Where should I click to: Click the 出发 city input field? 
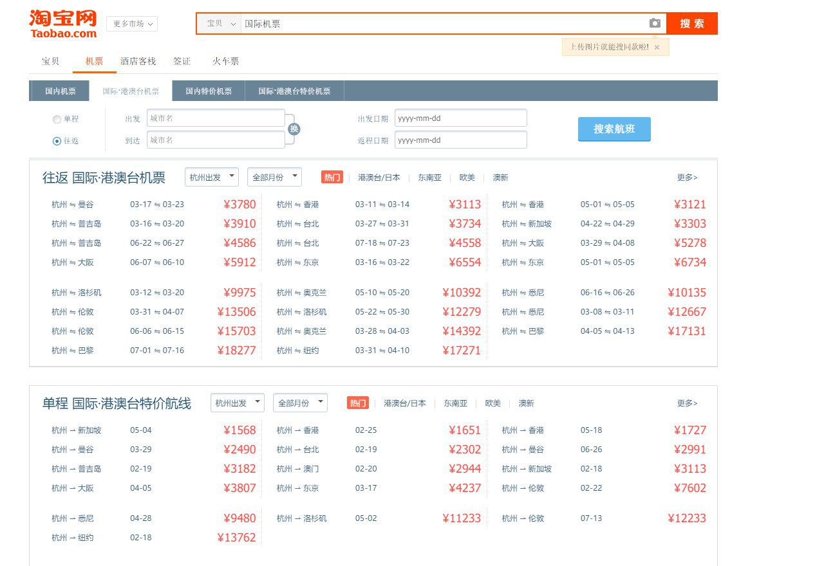point(216,118)
